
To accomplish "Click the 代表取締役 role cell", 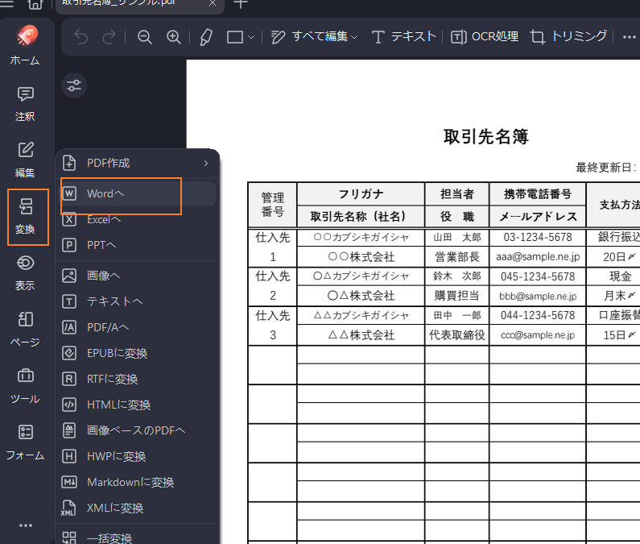I will [456, 335].
